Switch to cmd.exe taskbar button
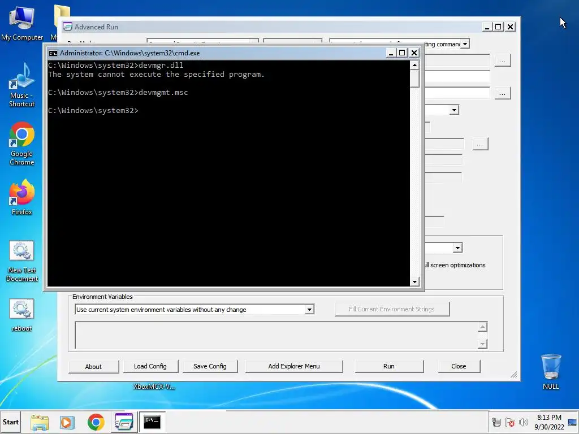 pyautogui.click(x=152, y=422)
